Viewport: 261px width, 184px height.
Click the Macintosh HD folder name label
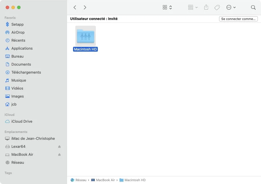coord(85,49)
